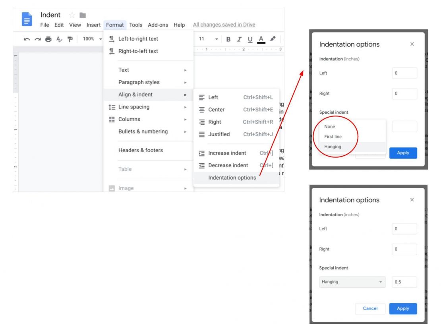Expand the Hanging special indent dropdown

click(x=352, y=282)
